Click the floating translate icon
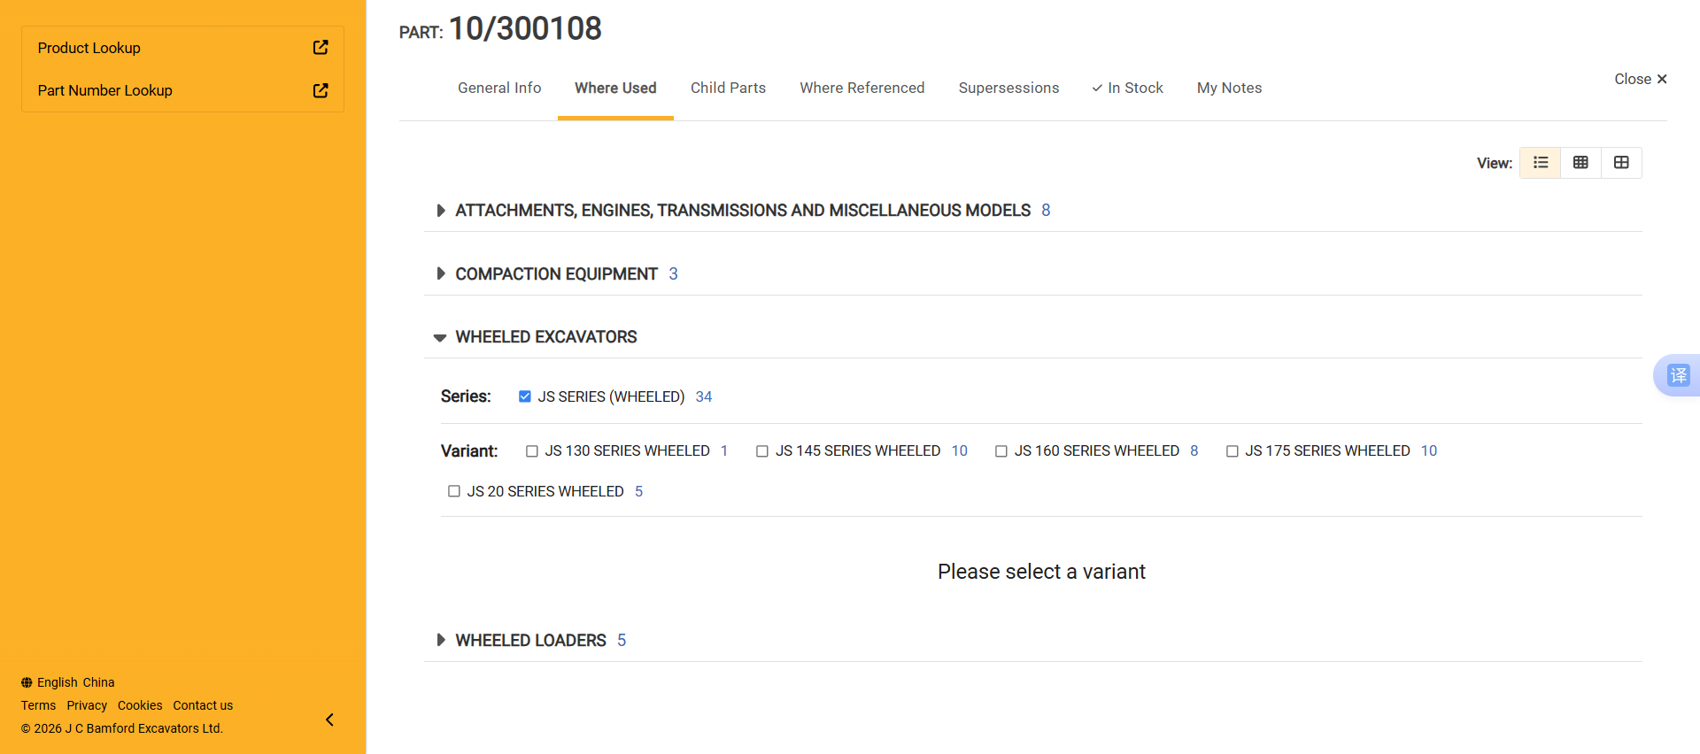1700x754 pixels. point(1678,375)
